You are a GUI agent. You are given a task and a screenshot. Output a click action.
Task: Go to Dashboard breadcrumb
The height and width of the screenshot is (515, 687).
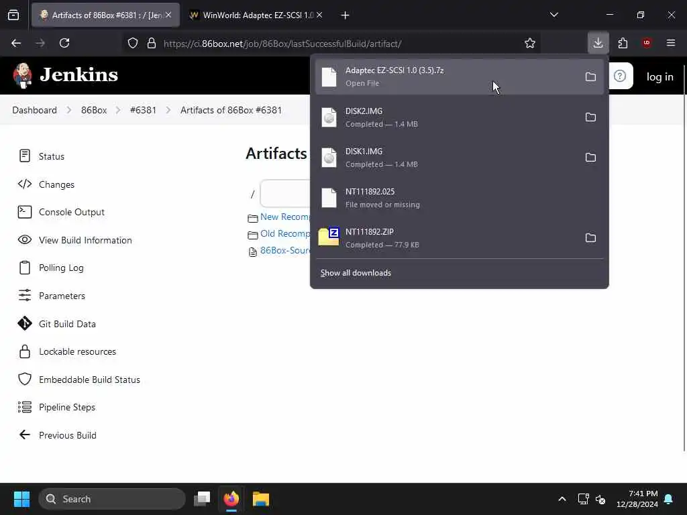[x=35, y=110]
